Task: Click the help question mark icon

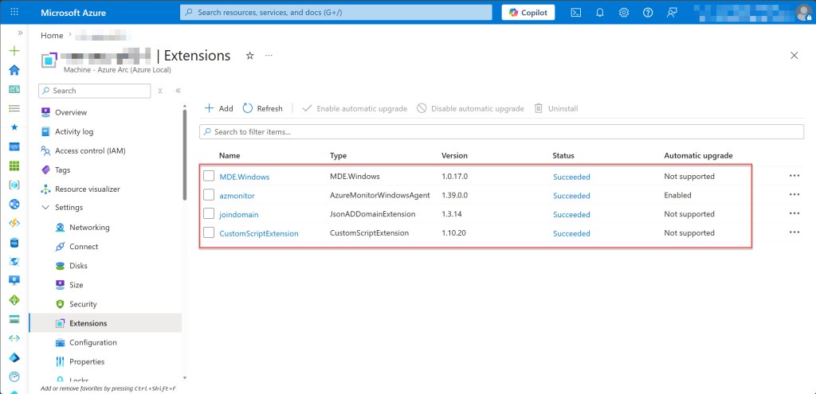Action: [648, 13]
